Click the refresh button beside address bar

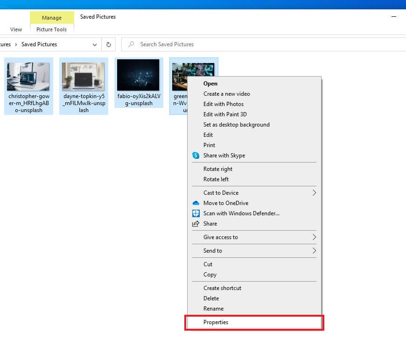(109, 44)
